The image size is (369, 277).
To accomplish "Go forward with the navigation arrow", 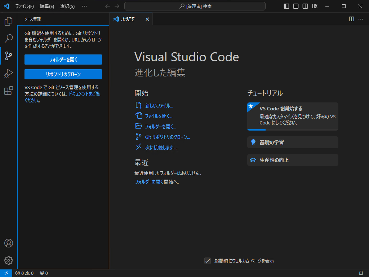I will tap(117, 6).
